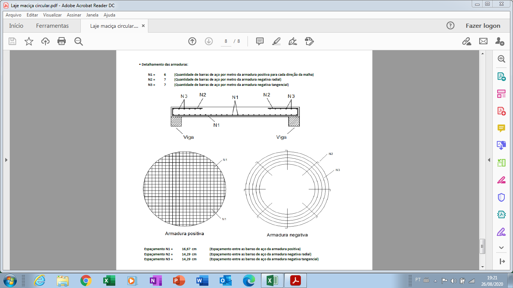Expand more tools chevron in right sidebar
513x288 pixels.
[501, 247]
